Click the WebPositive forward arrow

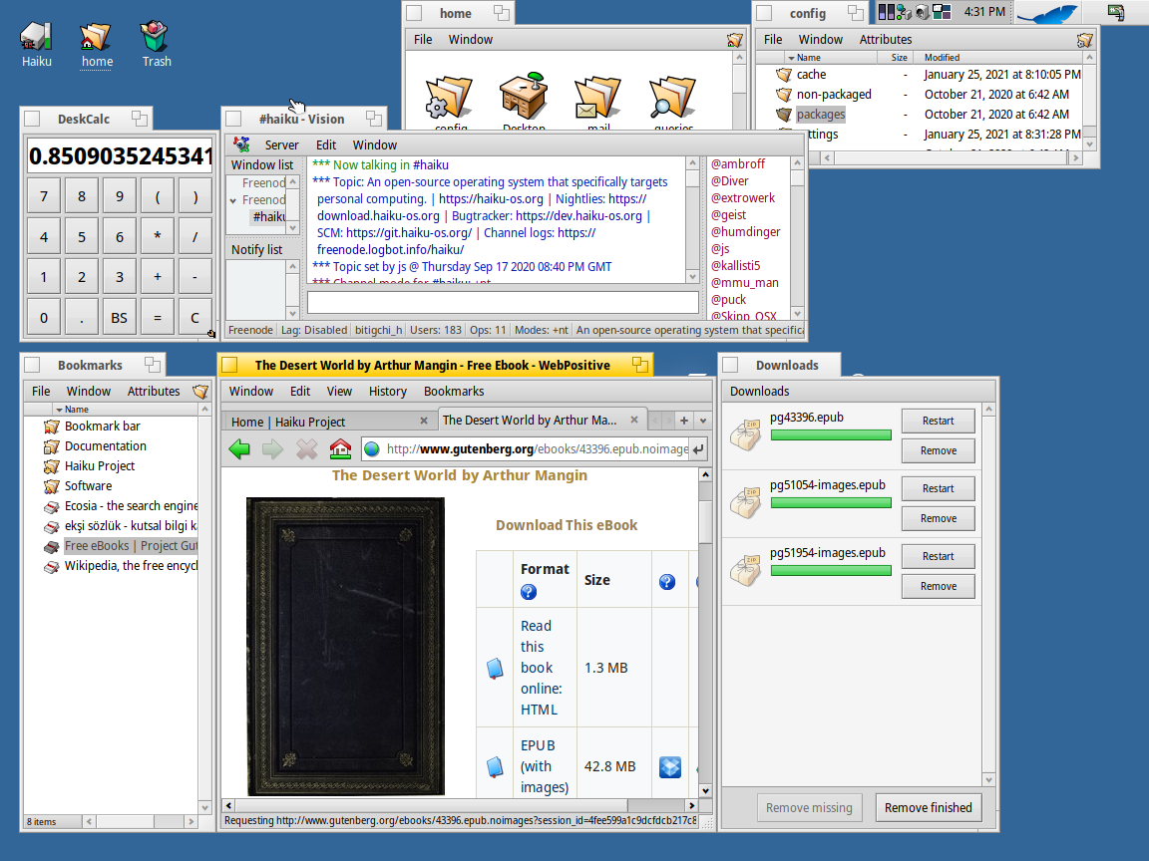[272, 448]
